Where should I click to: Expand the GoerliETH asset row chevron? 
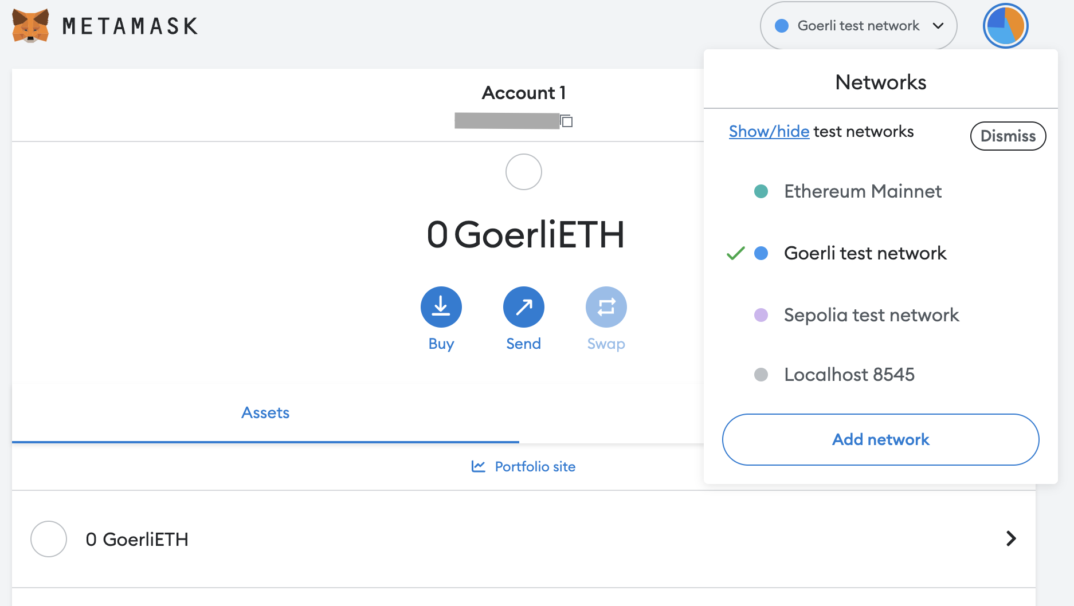click(1012, 538)
